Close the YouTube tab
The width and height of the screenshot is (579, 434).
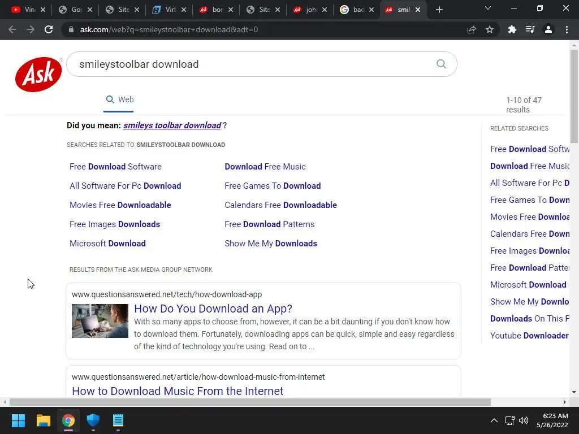pyautogui.click(x=43, y=10)
